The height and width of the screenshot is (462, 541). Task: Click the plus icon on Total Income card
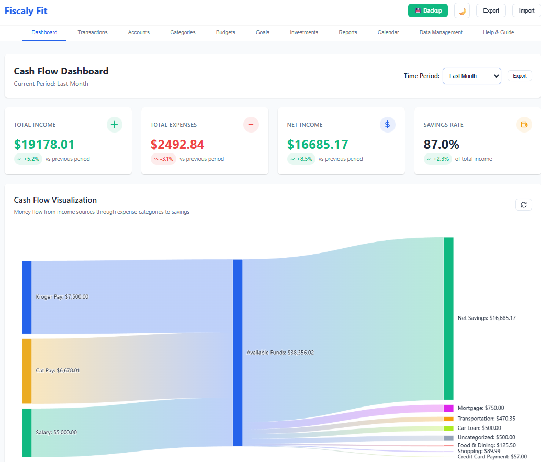[x=114, y=125]
